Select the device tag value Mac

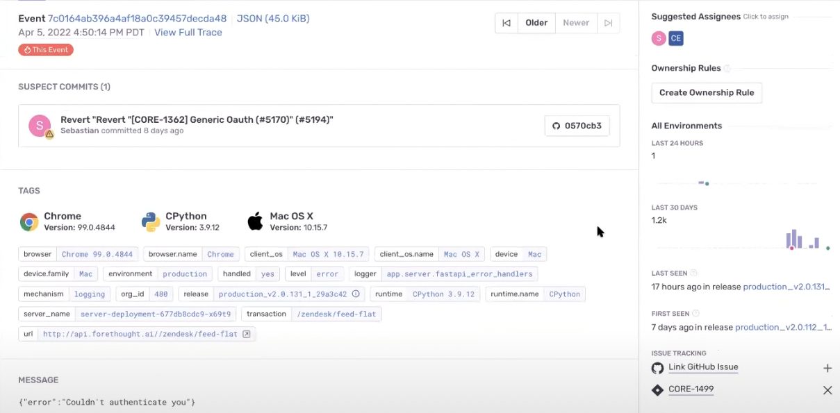point(534,255)
